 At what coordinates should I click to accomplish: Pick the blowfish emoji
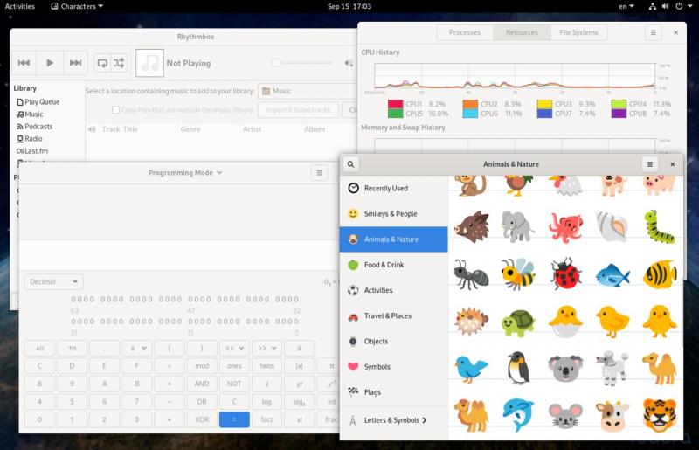point(471,321)
